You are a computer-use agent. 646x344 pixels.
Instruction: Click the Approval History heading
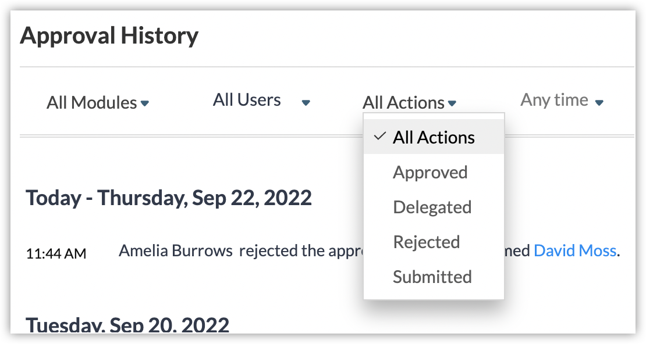tap(109, 36)
